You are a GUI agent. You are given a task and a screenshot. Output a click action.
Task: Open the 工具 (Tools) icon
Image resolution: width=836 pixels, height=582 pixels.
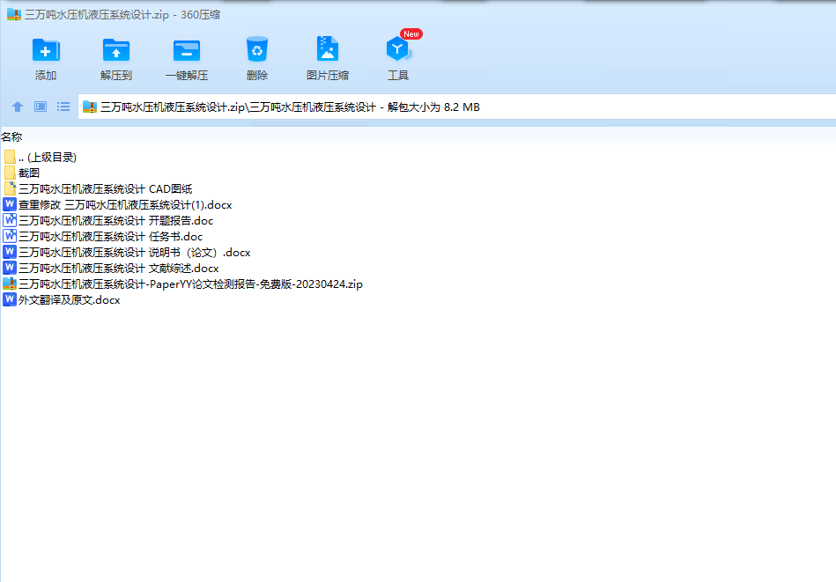tap(398, 49)
